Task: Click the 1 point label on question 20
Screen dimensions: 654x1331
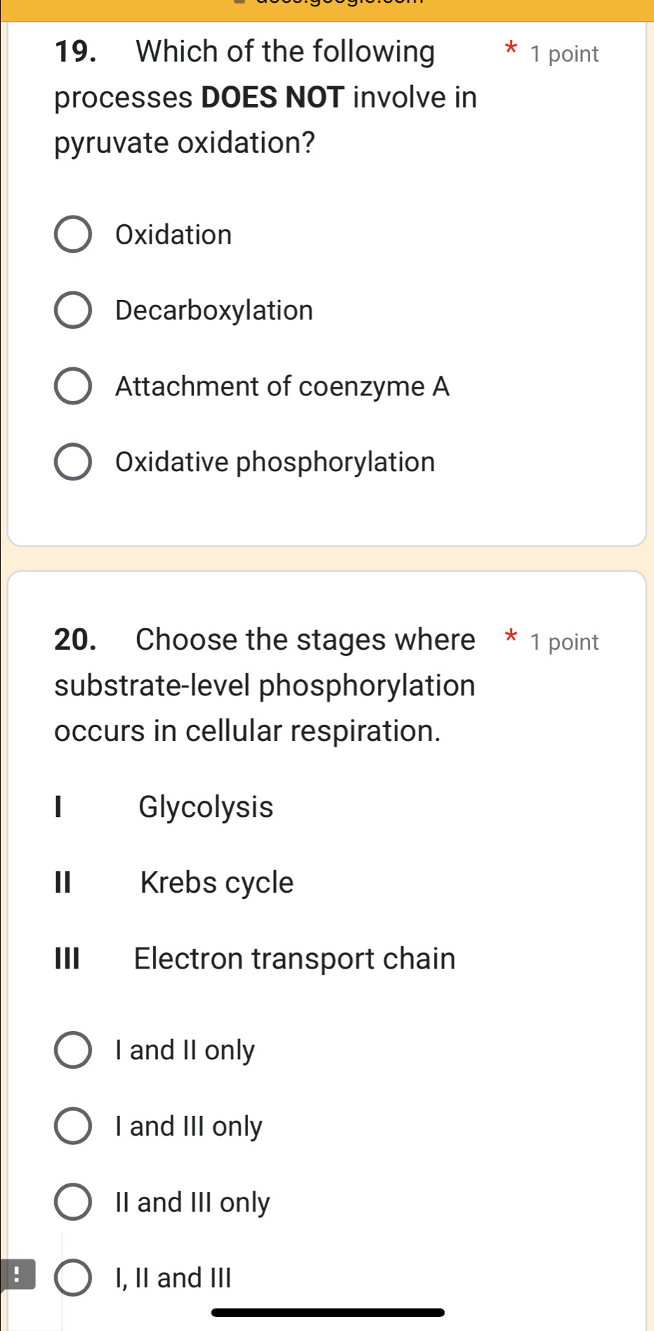Action: [x=563, y=641]
